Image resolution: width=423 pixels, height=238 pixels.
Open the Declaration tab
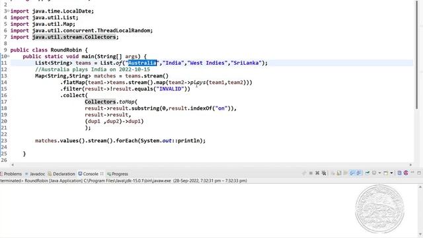pos(61,174)
